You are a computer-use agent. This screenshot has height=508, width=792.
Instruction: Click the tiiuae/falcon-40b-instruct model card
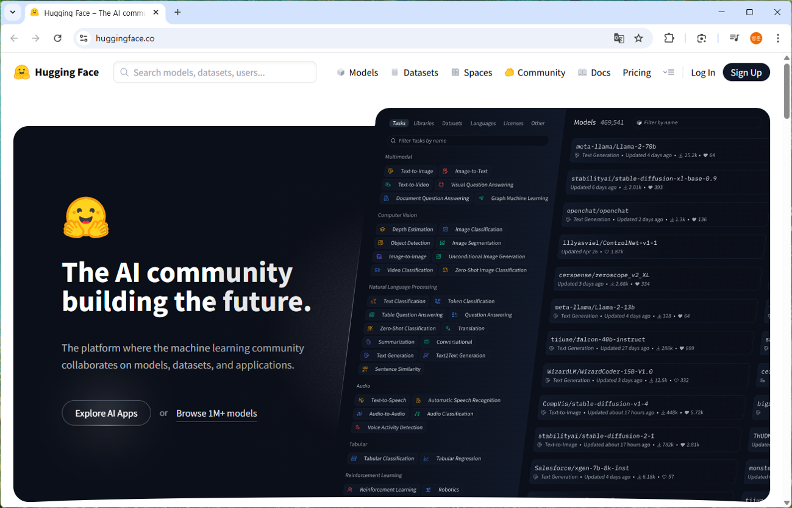[649, 344]
